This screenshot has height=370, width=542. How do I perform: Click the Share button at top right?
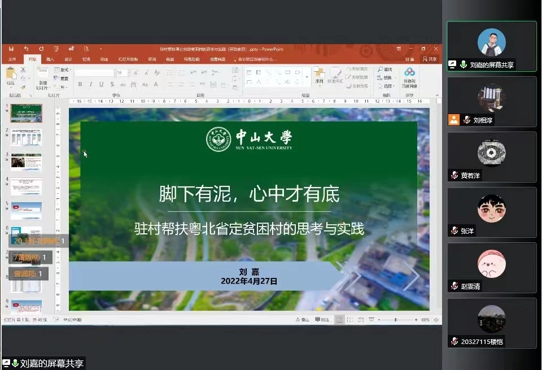pyautogui.click(x=430, y=59)
